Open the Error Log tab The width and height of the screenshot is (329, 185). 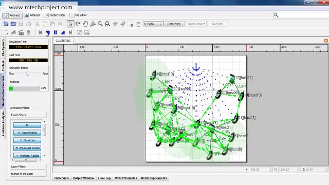click(x=104, y=178)
